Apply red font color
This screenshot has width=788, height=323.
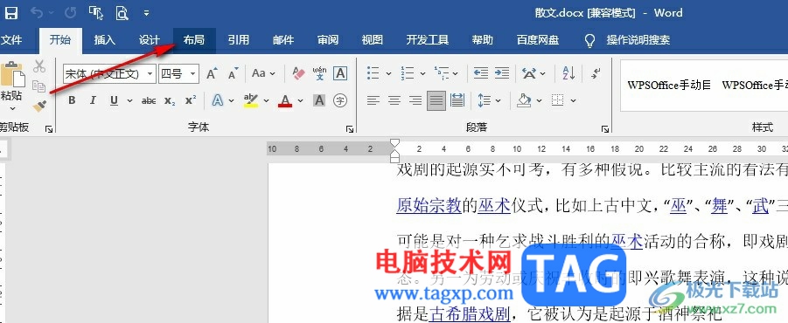pos(285,100)
